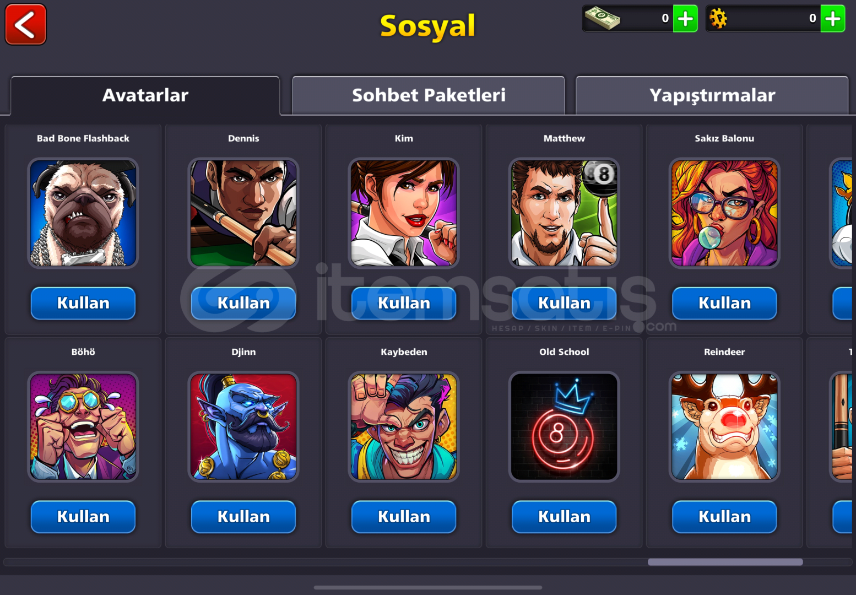The image size is (856, 595).
Task: Open the Avatarlar tab
Action: (x=145, y=95)
